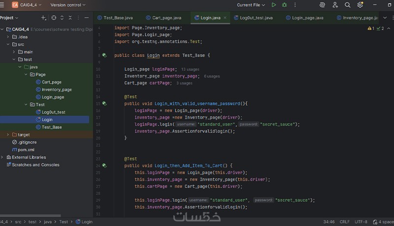This screenshot has height=226, width=394.
Task: Start debugging with the bug icon
Action: [285, 5]
